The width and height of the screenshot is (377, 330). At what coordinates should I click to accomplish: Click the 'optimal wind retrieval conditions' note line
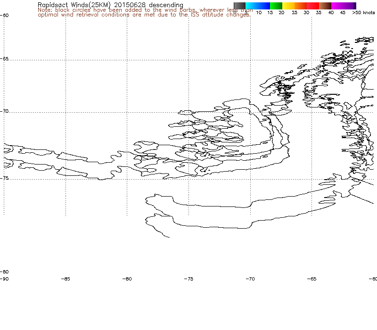pyautogui.click(x=144, y=15)
